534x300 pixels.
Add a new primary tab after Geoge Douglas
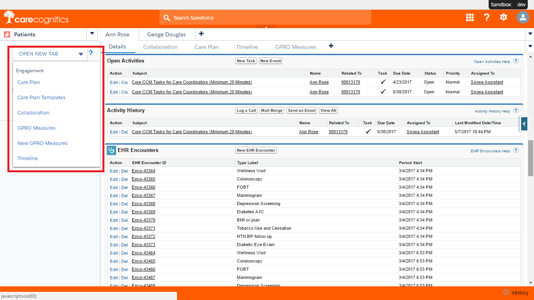[201, 34]
